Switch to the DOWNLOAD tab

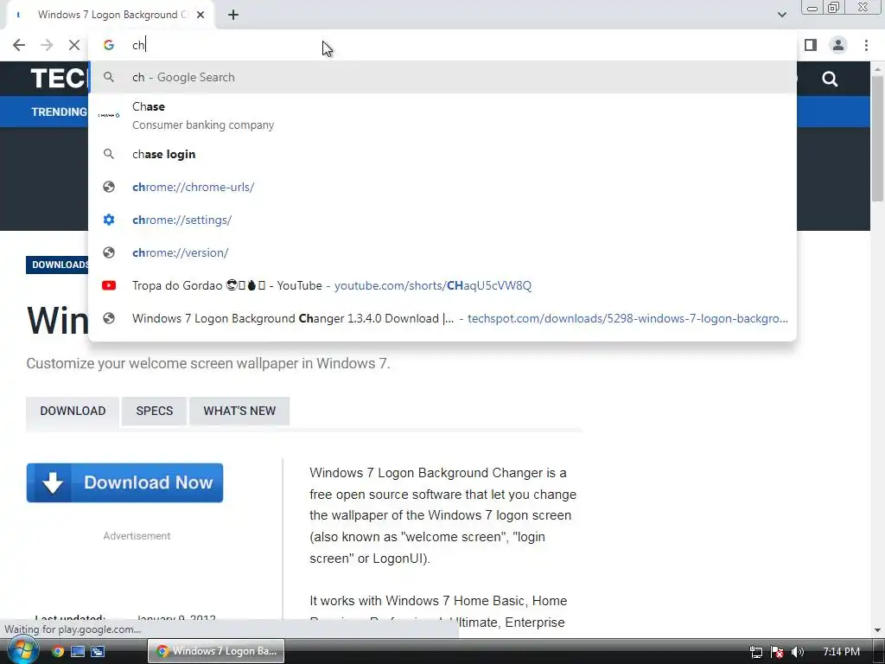[x=73, y=411]
